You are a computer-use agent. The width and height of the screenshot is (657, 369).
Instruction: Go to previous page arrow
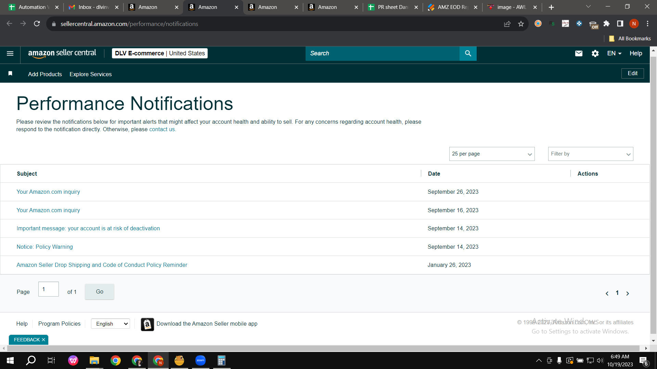coord(607,293)
